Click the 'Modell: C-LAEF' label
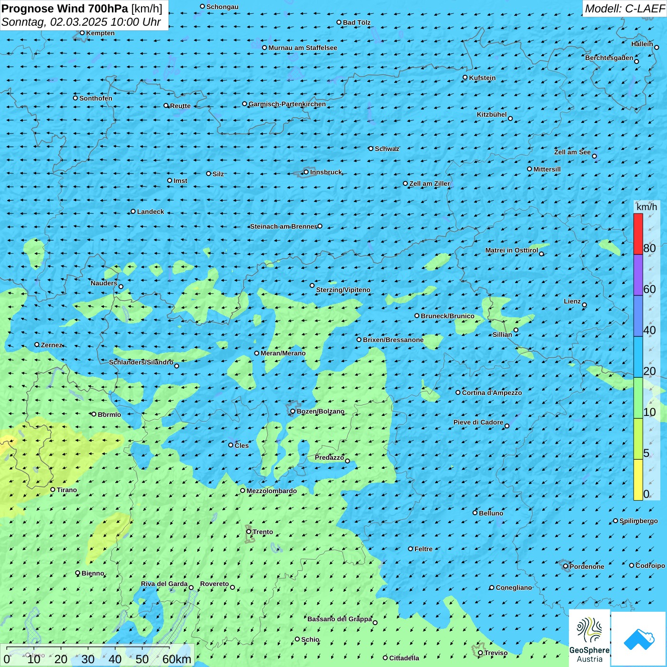 [625, 9]
